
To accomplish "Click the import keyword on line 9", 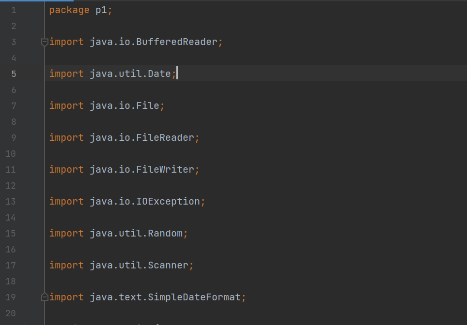I will [x=66, y=138].
